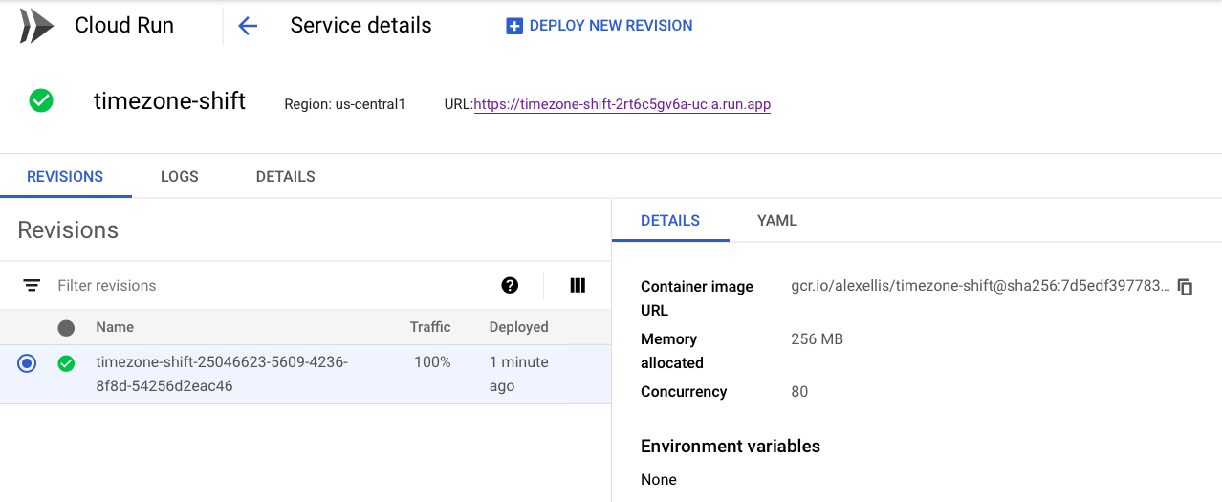Click the 100% traffic value
Screen dimensions: 1222x502
pos(432,362)
